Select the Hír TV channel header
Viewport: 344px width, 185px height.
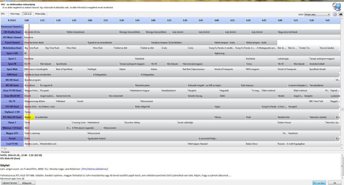[12, 101]
